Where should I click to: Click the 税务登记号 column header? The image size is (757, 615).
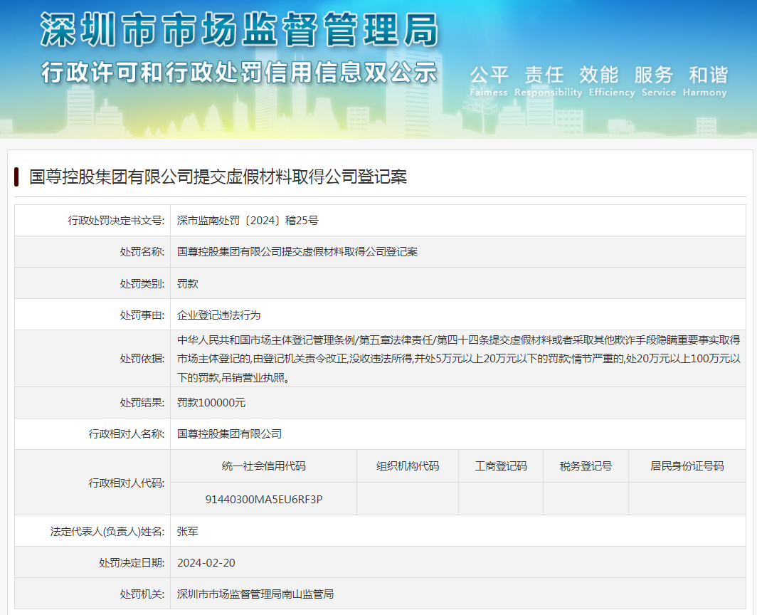(586, 466)
